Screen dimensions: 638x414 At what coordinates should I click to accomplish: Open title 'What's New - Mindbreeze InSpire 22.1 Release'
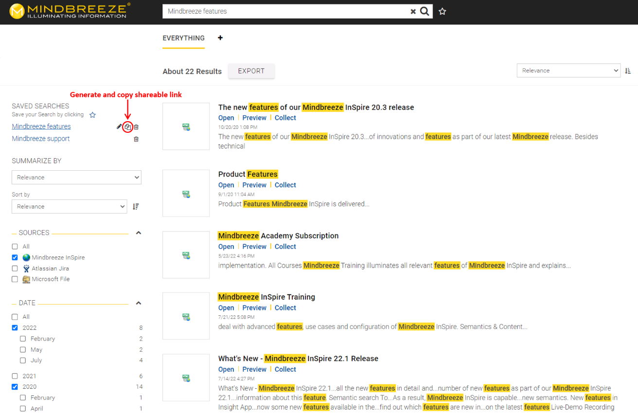coord(298,359)
